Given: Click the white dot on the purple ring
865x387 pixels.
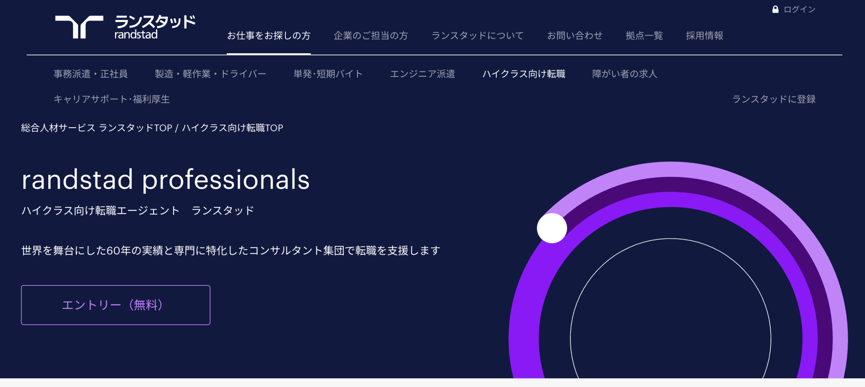Looking at the screenshot, I should pyautogui.click(x=552, y=228).
